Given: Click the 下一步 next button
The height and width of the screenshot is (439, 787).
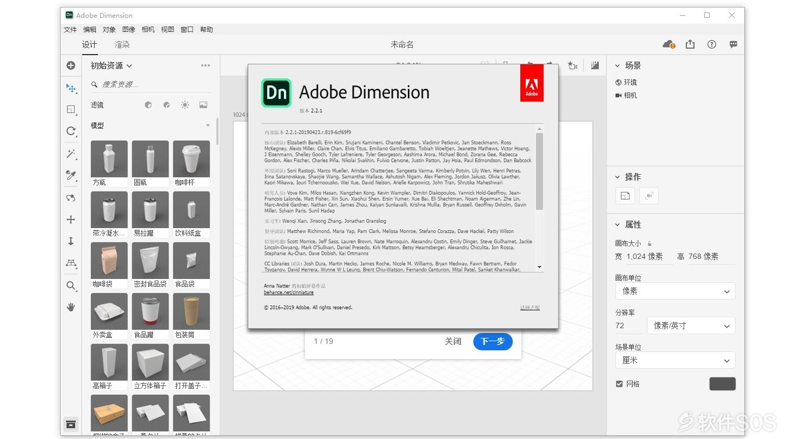Looking at the screenshot, I should [493, 341].
